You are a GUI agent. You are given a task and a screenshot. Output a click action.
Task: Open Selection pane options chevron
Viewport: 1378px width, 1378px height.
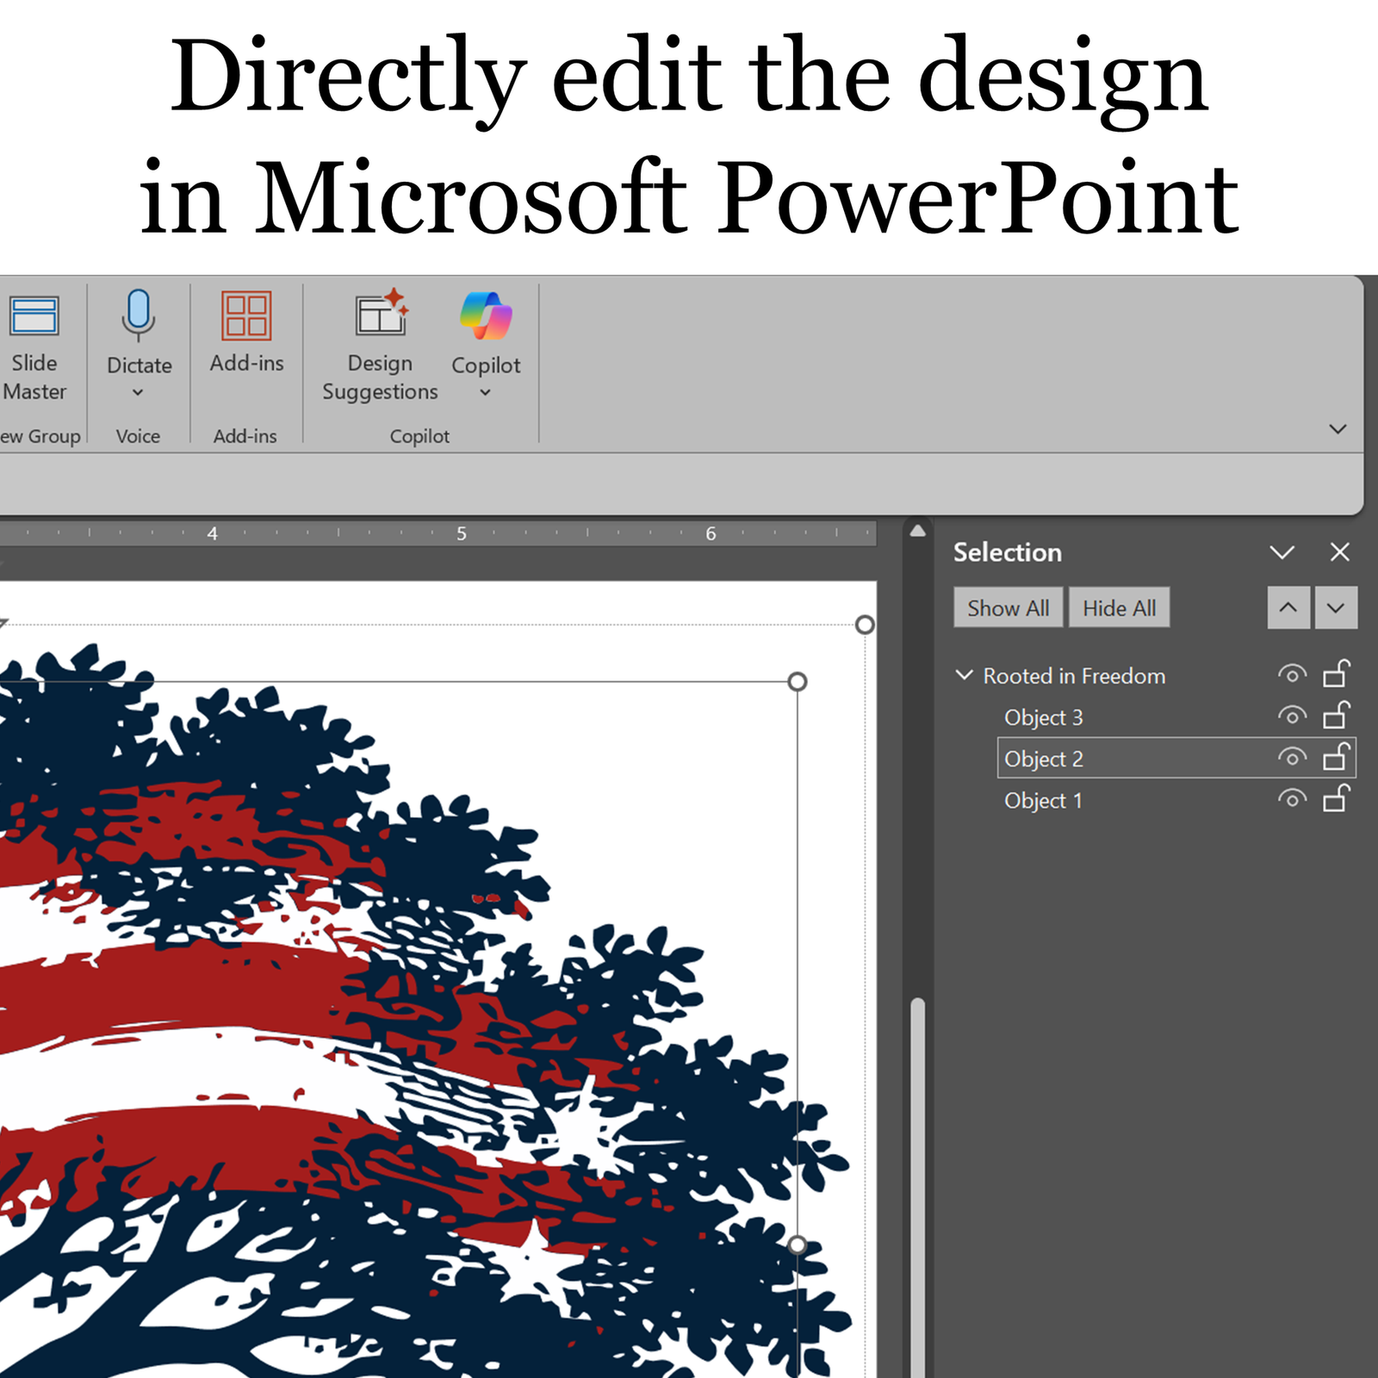click(1282, 552)
